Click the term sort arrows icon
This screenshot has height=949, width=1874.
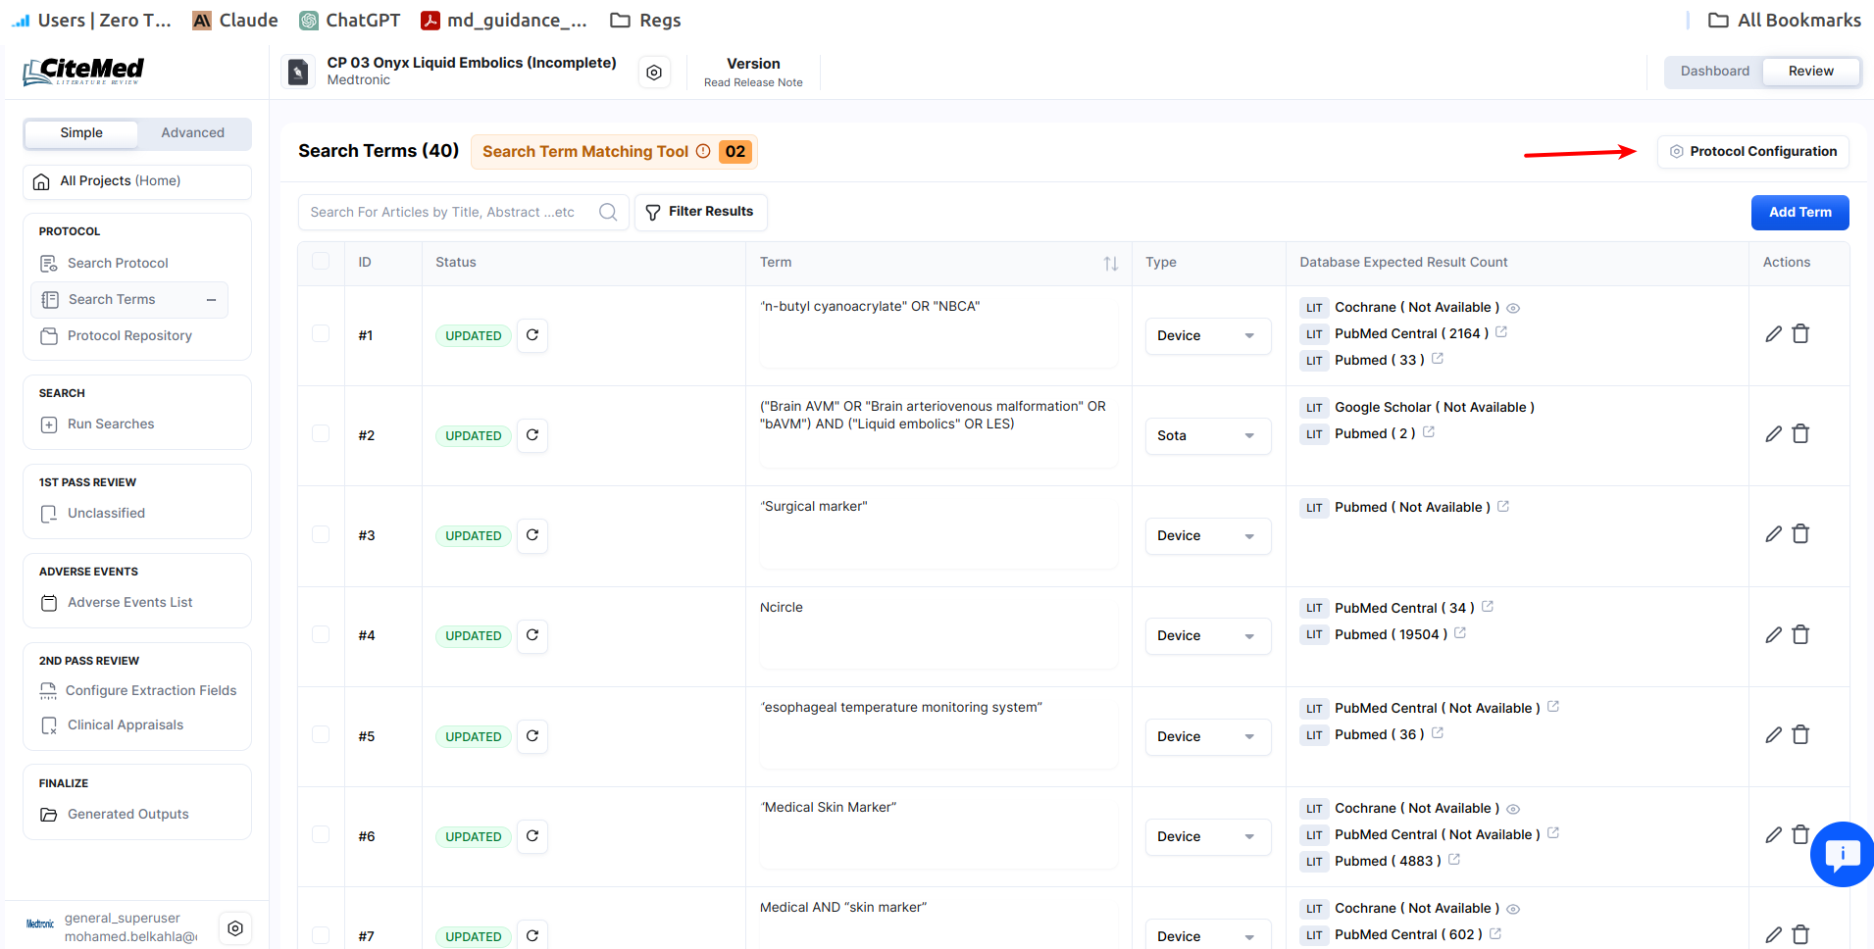tap(1110, 263)
